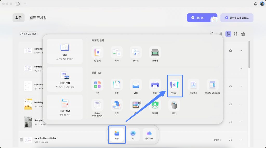Add a new tab with plus icon
The width and height of the screenshot is (266, 148).
click(x=25, y=4)
